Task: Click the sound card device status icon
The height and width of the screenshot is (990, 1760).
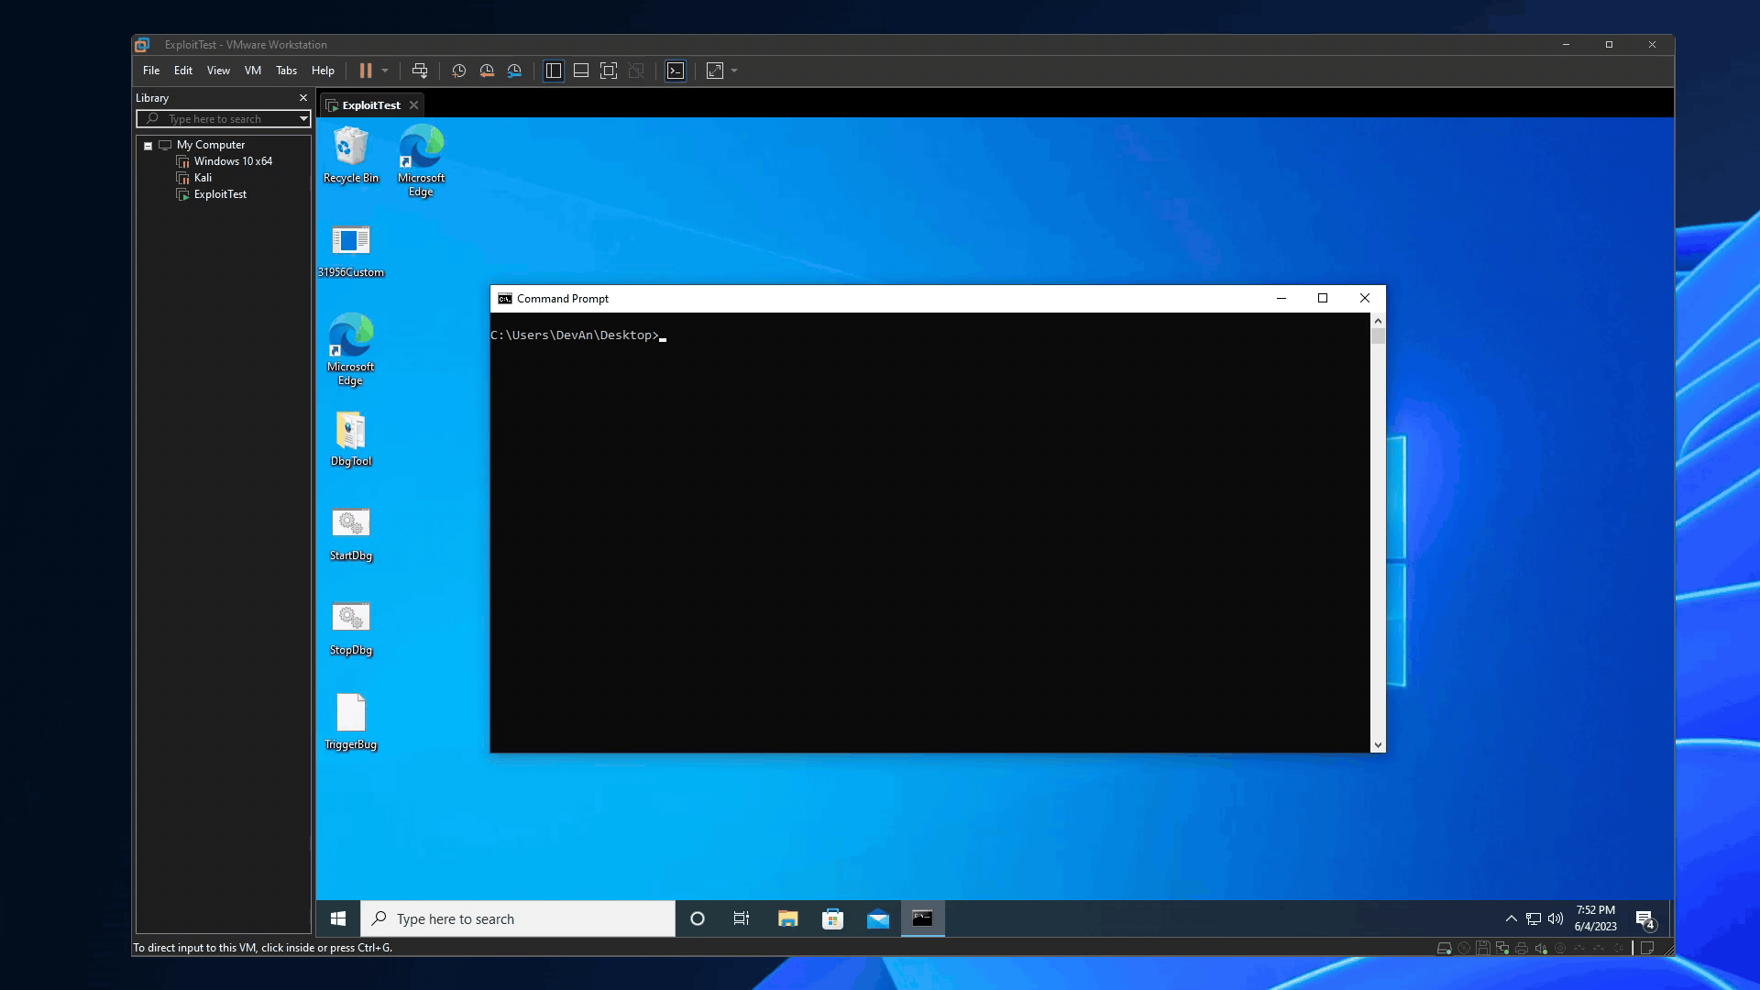Action: pyautogui.click(x=1541, y=948)
